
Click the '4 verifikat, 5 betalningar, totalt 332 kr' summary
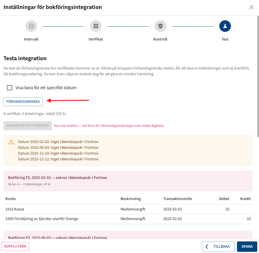(x=35, y=114)
